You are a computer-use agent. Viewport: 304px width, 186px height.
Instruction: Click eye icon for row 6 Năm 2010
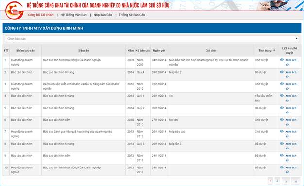[x=282, y=119]
